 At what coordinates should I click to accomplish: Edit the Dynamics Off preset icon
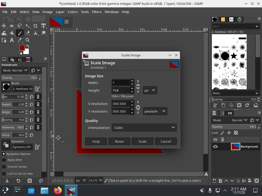(37, 147)
